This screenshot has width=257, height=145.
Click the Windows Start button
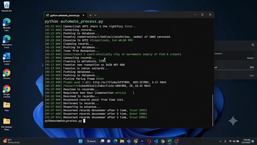click(x=81, y=141)
